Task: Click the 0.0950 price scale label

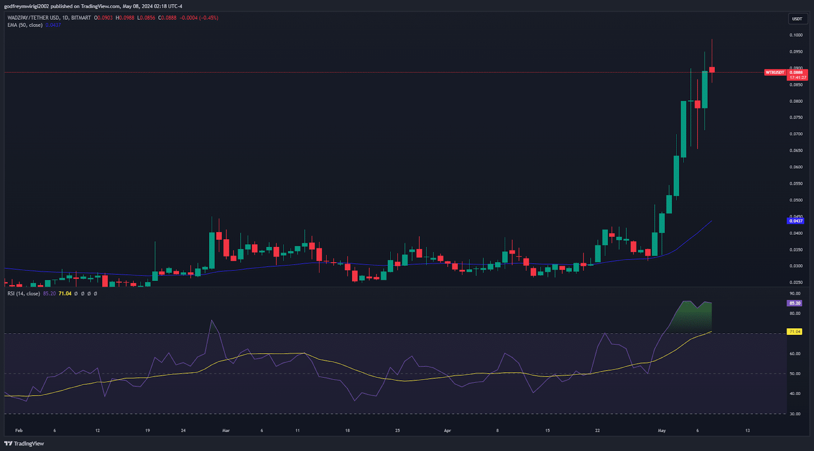Action: [x=796, y=52]
